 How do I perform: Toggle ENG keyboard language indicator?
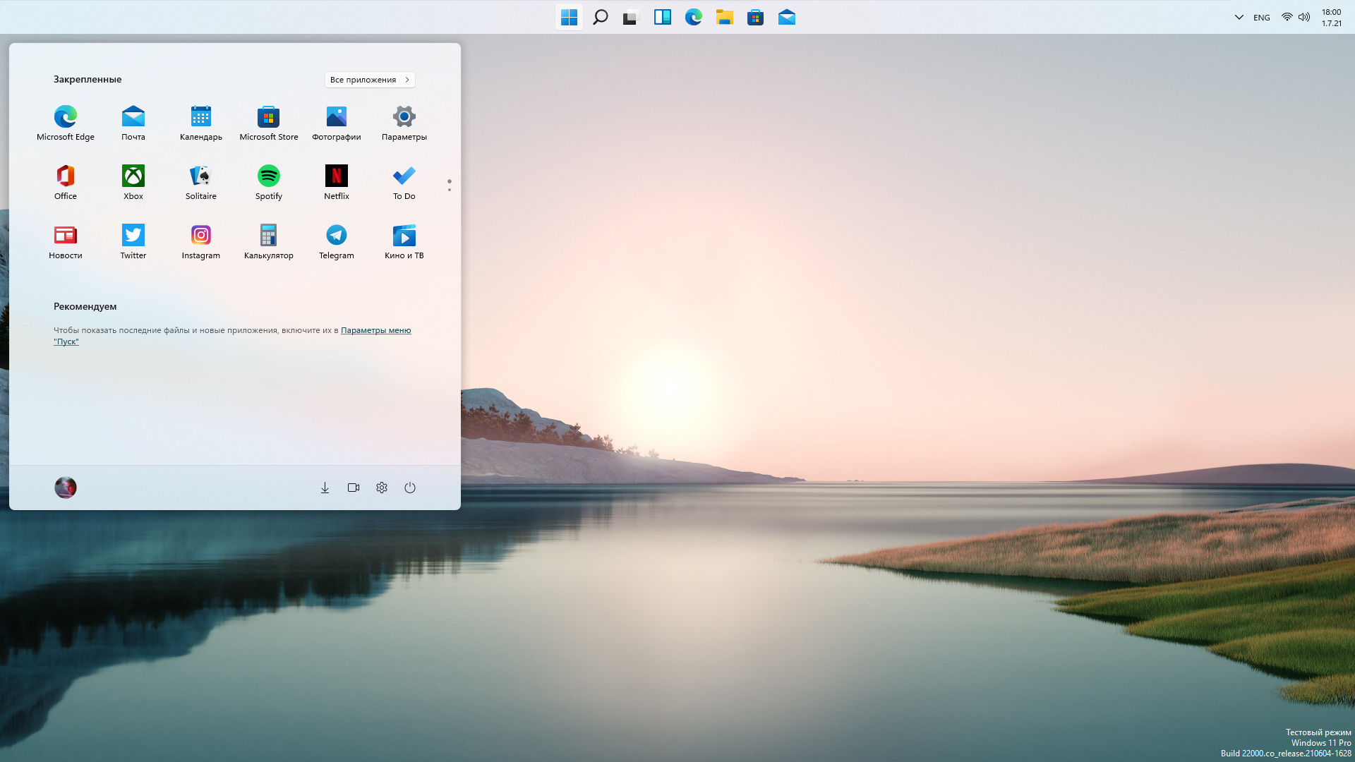(1262, 17)
